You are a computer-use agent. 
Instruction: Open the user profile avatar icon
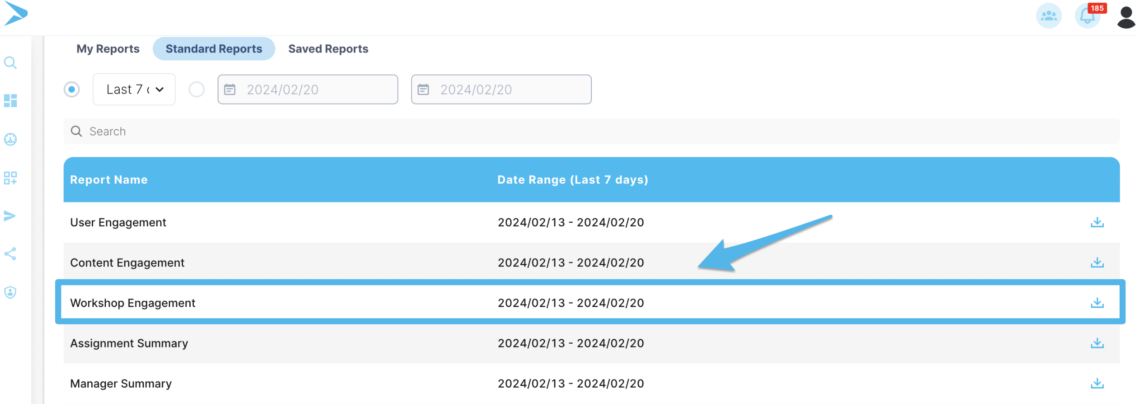click(x=1125, y=17)
